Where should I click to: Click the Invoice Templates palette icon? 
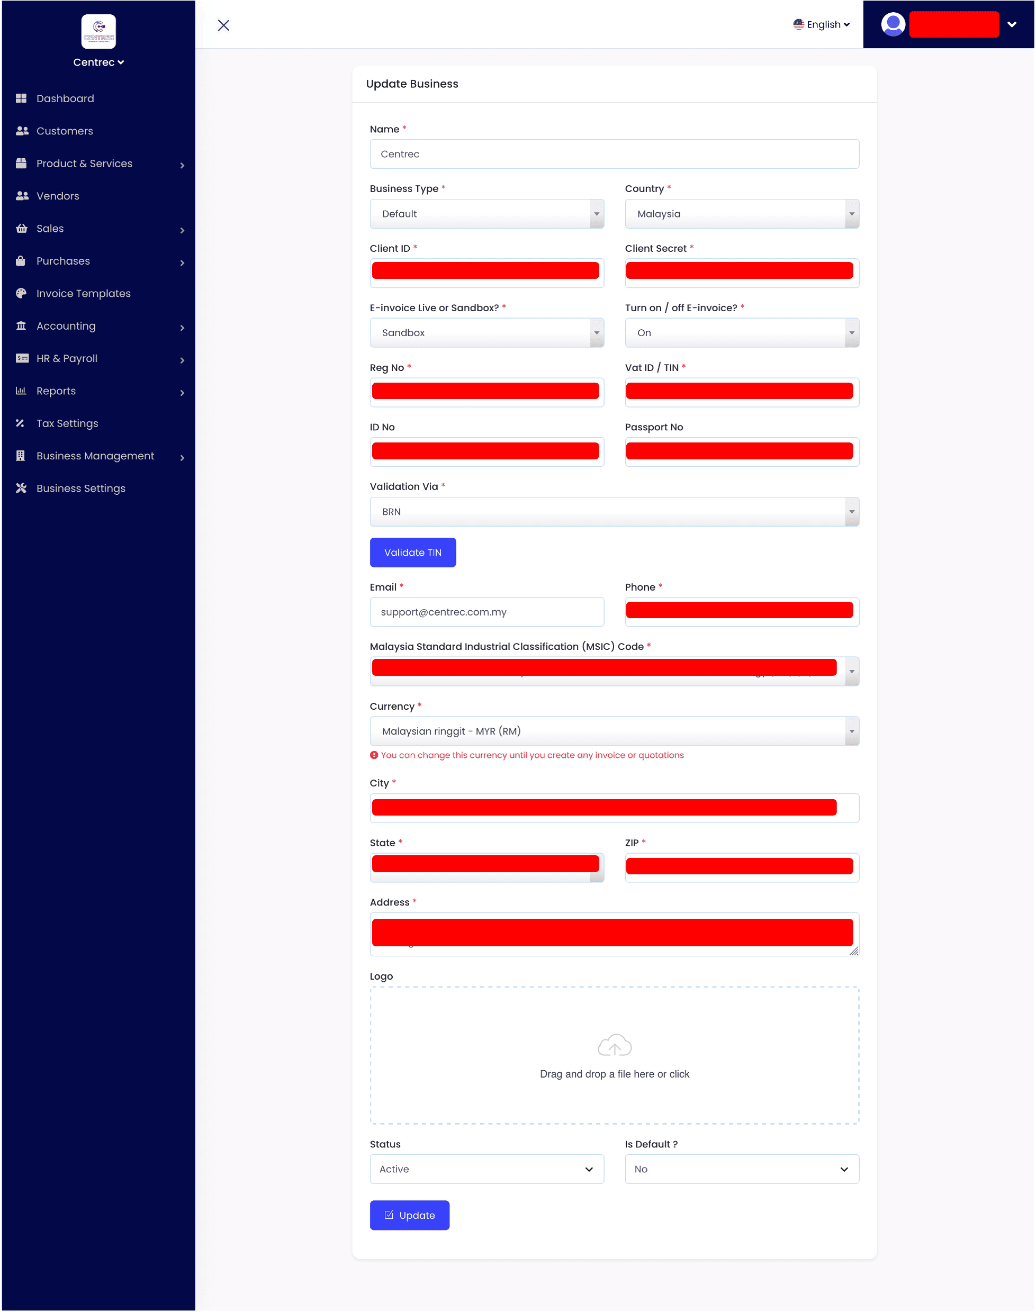(x=21, y=293)
